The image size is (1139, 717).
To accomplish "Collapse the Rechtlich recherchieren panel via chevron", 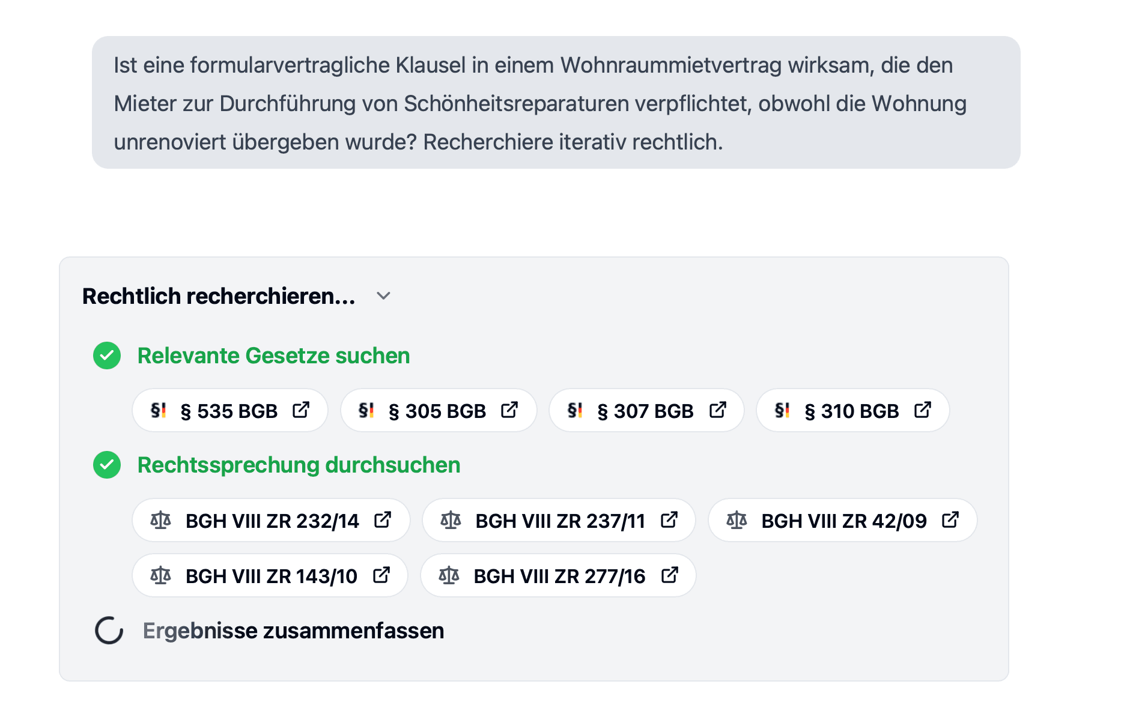I will click(x=383, y=296).
